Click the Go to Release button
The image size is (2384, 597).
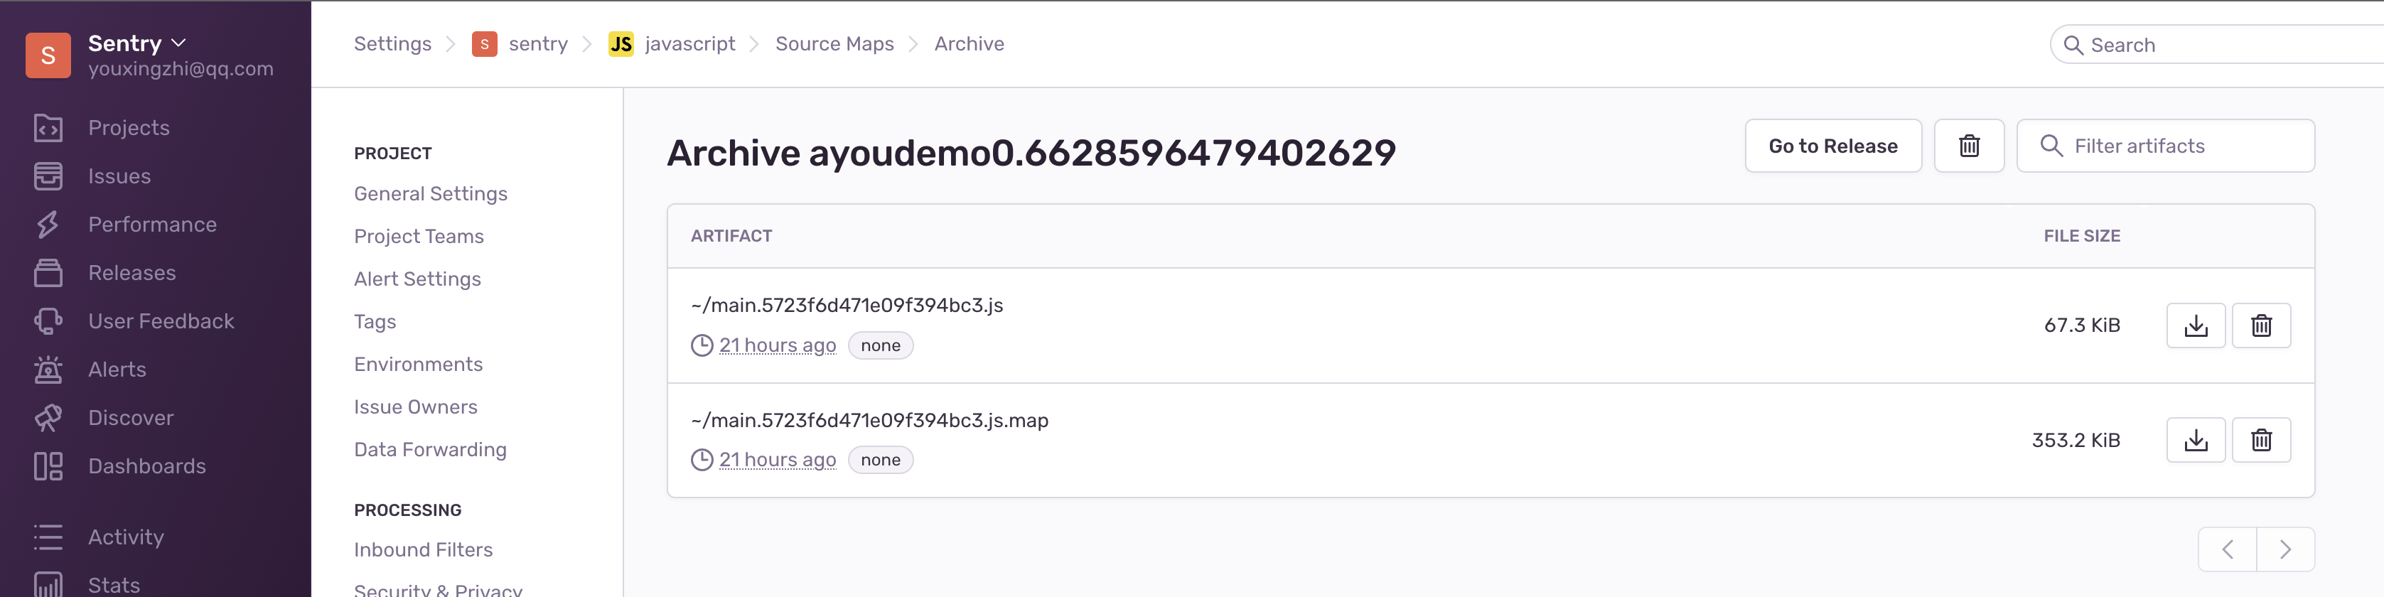click(x=1832, y=146)
